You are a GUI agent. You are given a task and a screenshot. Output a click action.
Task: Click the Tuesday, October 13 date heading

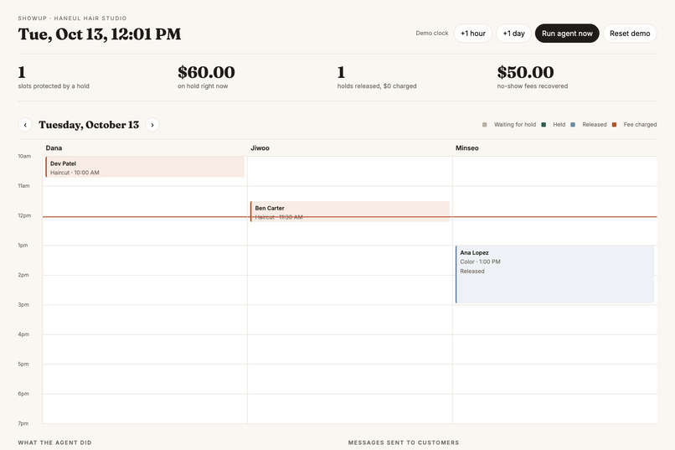(89, 125)
